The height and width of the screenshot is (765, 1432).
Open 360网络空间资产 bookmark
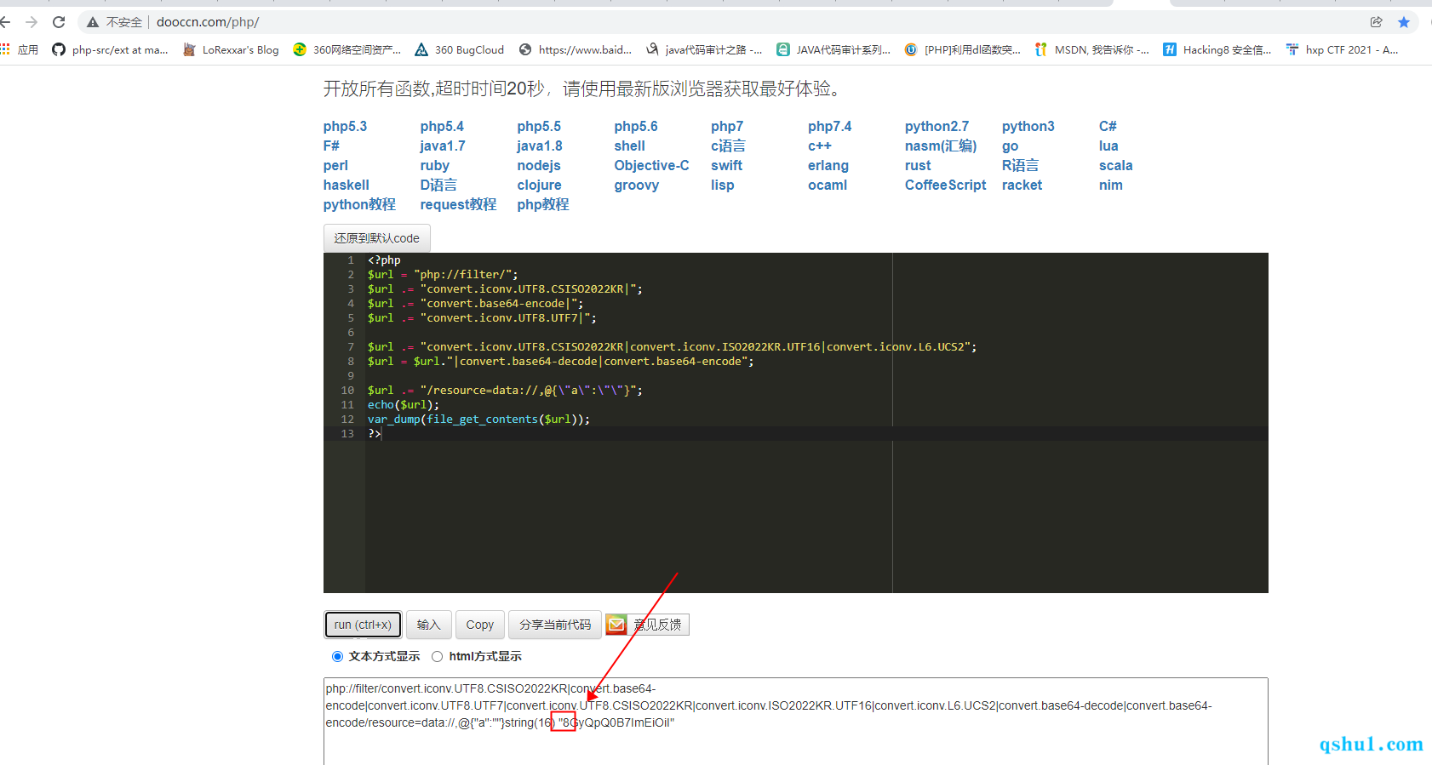347,49
